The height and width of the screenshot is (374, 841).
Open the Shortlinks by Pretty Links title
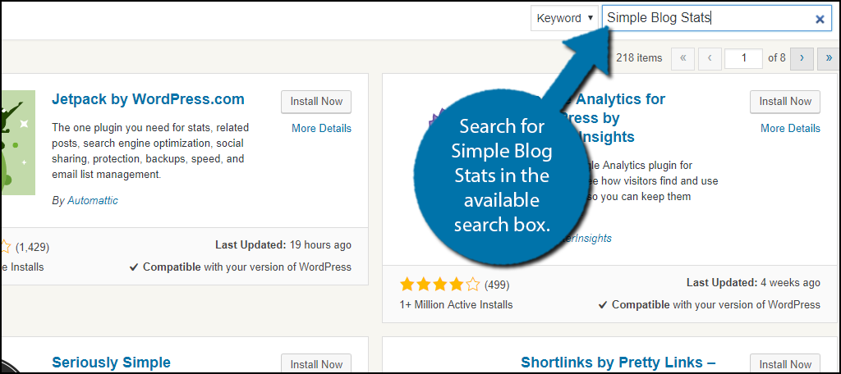tap(618, 362)
